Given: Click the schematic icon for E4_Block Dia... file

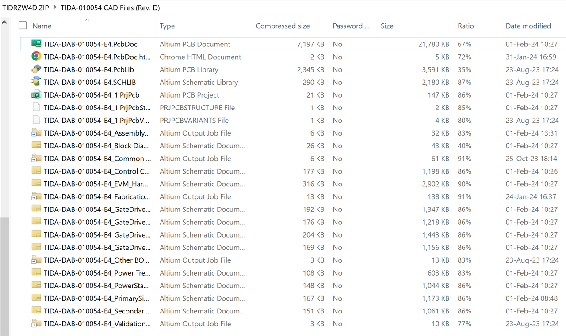Looking at the screenshot, I should (x=36, y=146).
